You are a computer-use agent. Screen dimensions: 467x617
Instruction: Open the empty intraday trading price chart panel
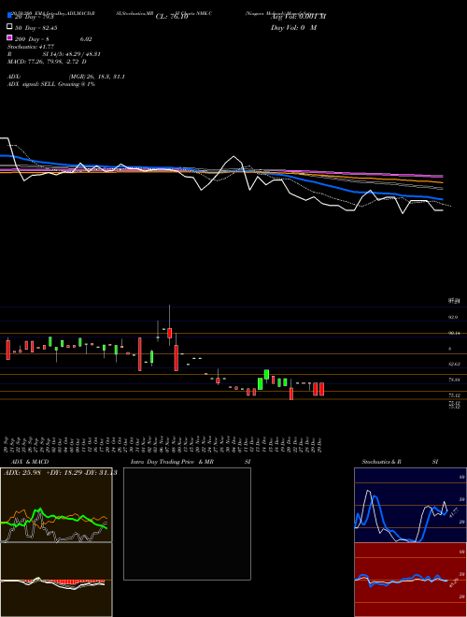(187, 524)
